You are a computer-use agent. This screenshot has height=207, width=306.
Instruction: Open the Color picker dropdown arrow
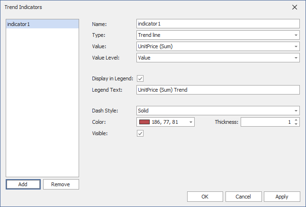(x=190, y=122)
